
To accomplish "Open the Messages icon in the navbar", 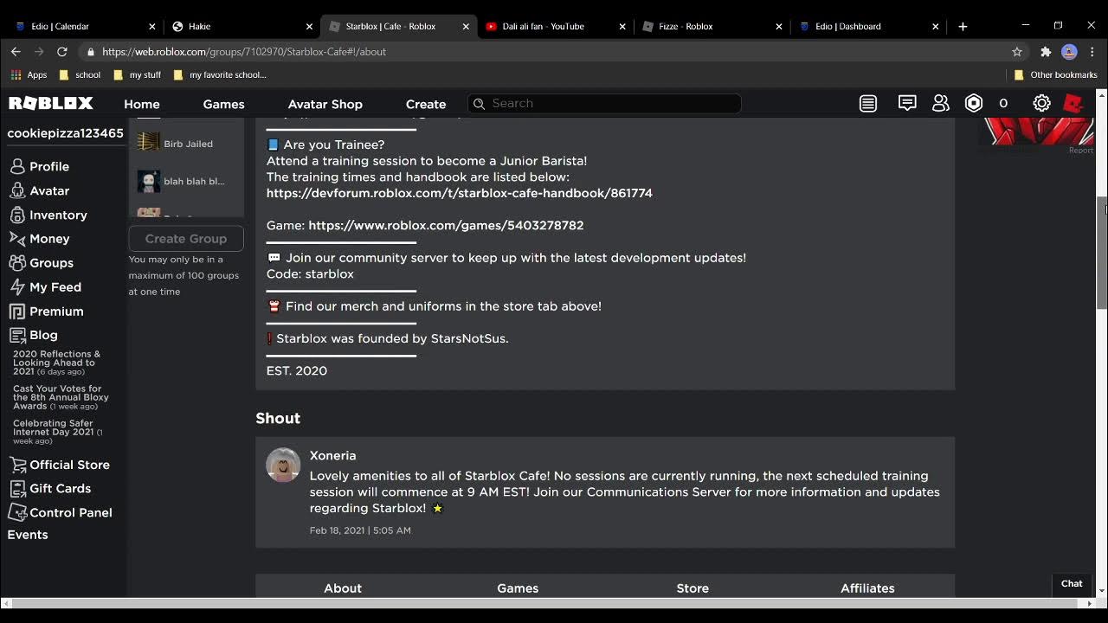I will pyautogui.click(x=907, y=104).
